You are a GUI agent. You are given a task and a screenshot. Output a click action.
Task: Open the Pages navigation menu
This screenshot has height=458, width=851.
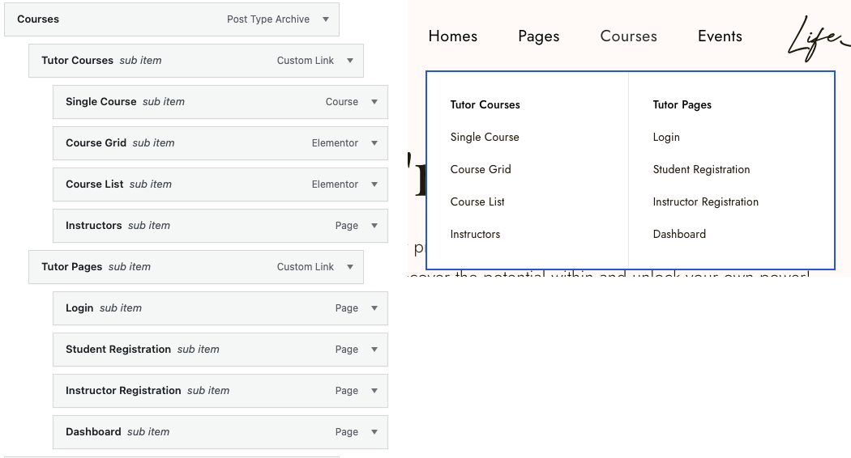(538, 36)
